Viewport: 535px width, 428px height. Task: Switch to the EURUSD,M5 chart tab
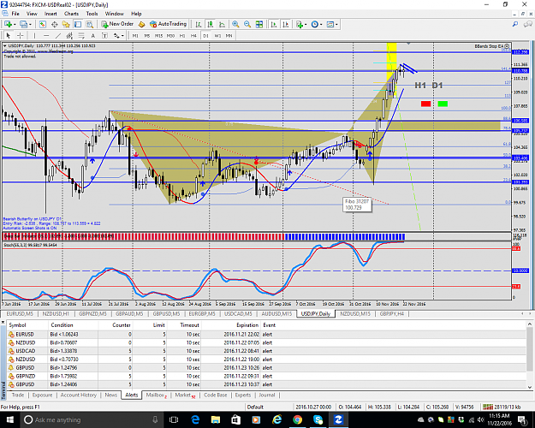[20, 313]
